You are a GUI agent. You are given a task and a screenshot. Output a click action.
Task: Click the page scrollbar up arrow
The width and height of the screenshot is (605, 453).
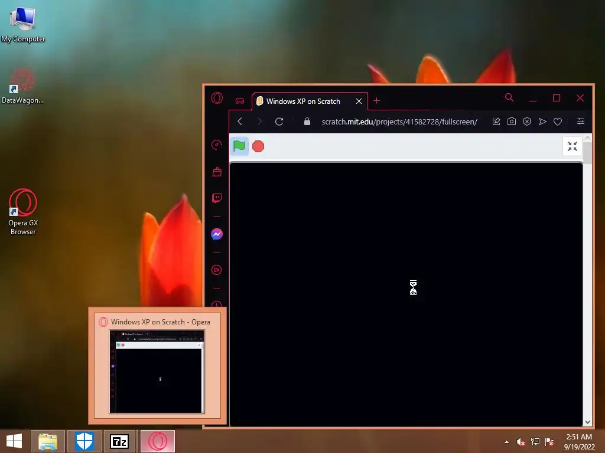click(x=587, y=137)
